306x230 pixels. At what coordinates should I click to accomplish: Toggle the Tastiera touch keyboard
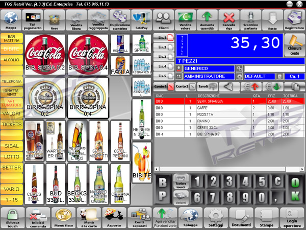[181, 181]
